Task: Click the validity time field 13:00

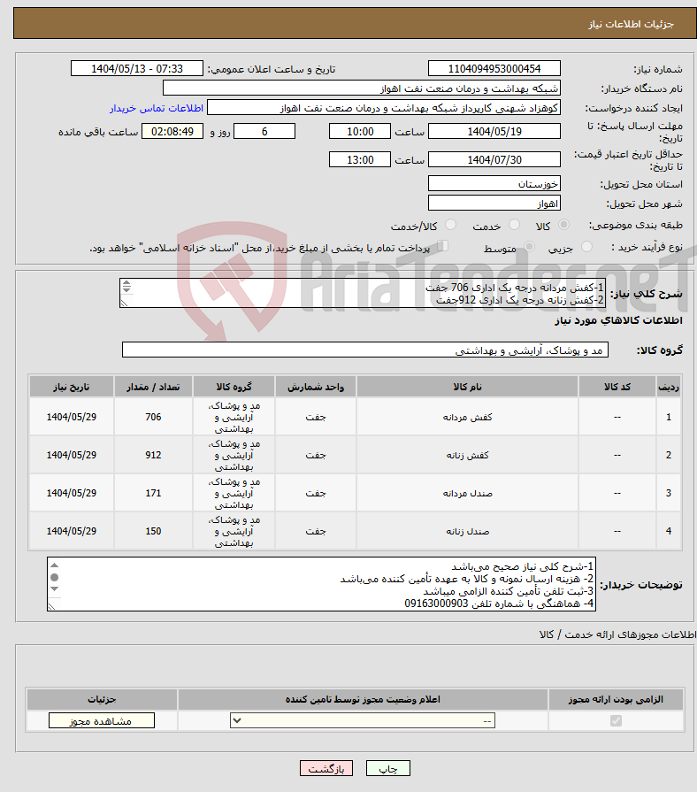Action: click(x=360, y=160)
